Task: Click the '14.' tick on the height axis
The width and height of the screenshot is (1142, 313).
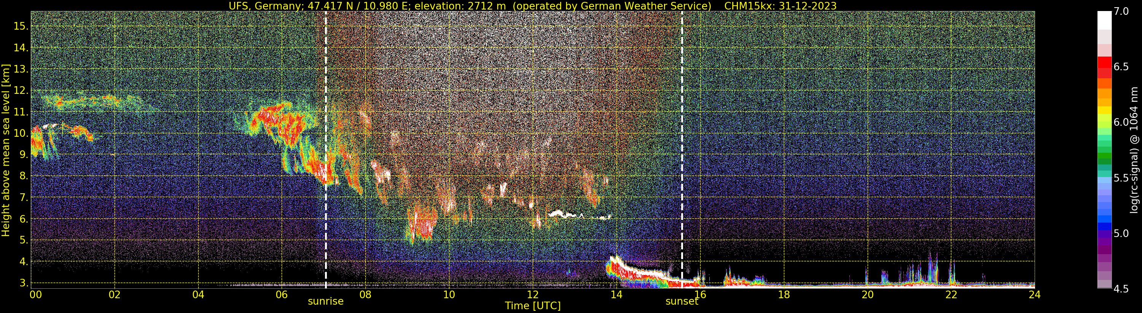Action: 21,48
